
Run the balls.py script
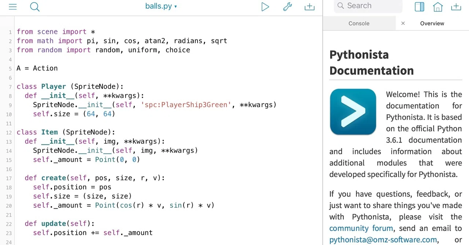coord(265,7)
